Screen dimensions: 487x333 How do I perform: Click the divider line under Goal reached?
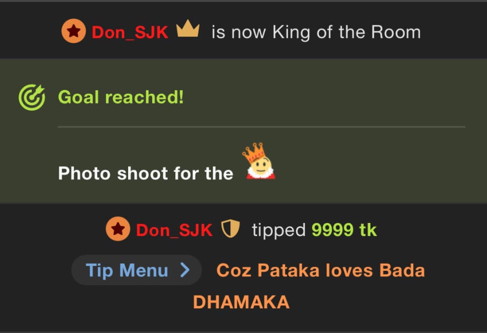(x=262, y=127)
